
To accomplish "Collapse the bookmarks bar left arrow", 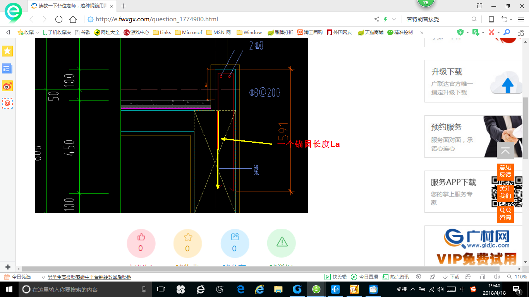I will (8, 32).
